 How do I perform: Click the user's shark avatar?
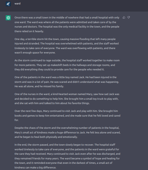point(8,4)
